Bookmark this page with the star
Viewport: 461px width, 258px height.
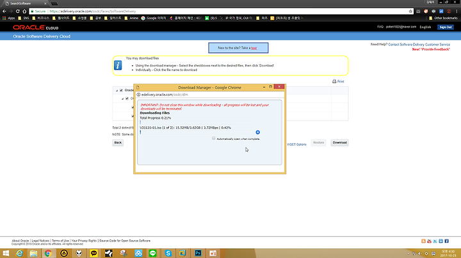coord(410,11)
